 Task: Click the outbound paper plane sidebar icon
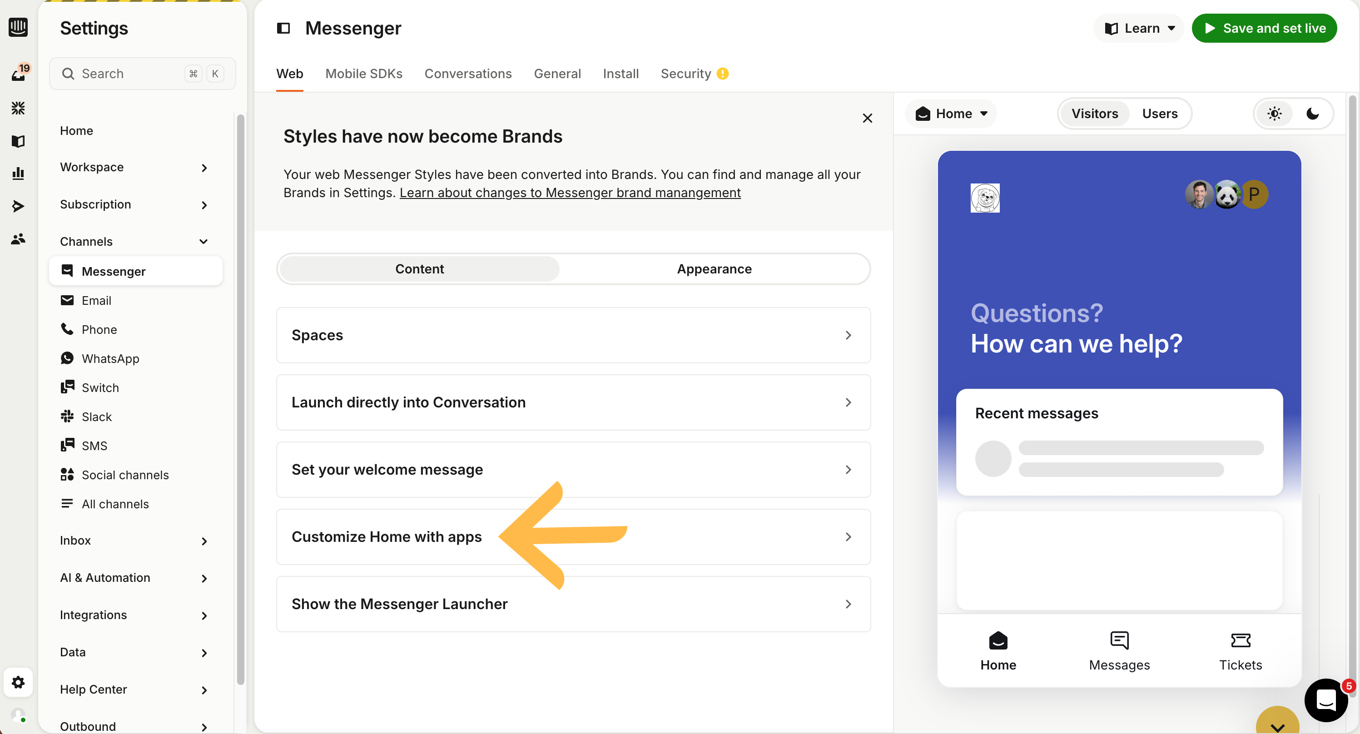[x=19, y=206]
